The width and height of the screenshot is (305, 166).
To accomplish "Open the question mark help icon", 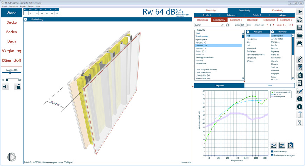I will 300,99.
